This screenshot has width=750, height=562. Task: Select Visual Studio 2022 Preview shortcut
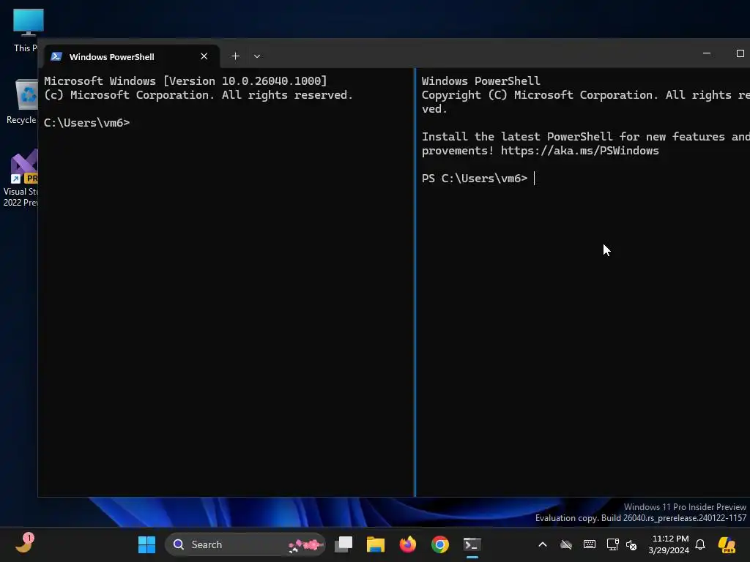[x=20, y=179]
